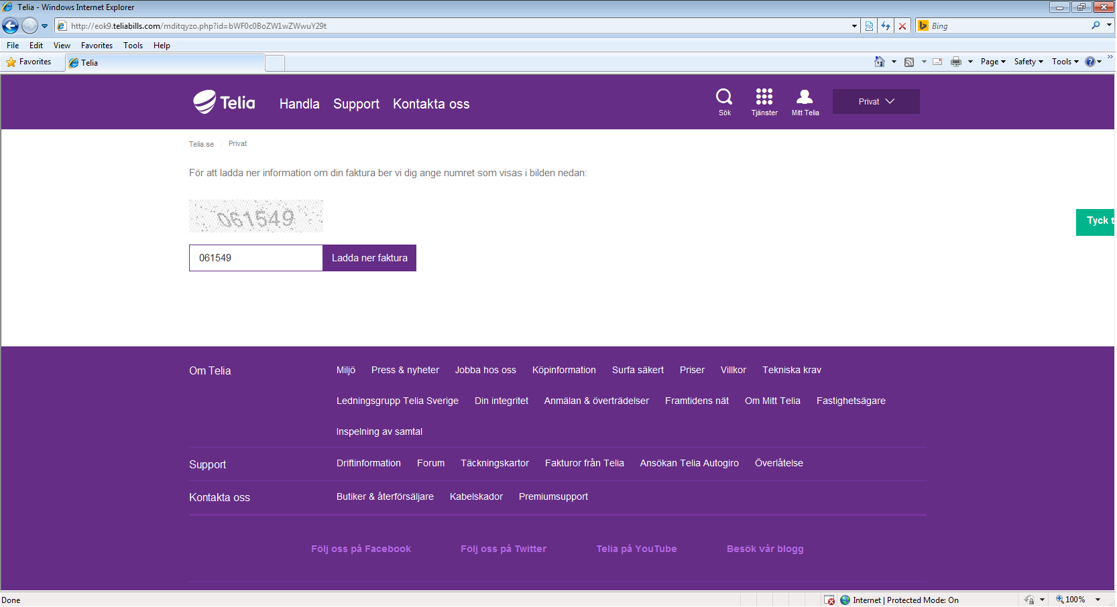Click the Refresh icon in address bar

(x=886, y=26)
